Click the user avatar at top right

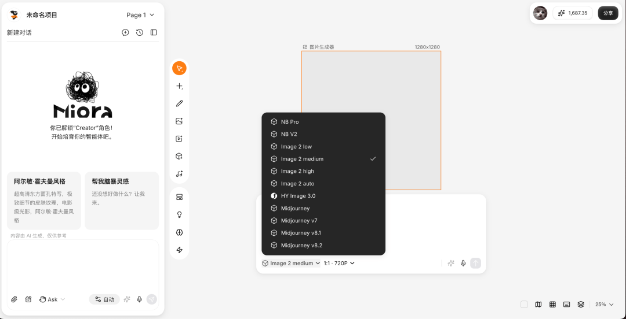point(540,13)
